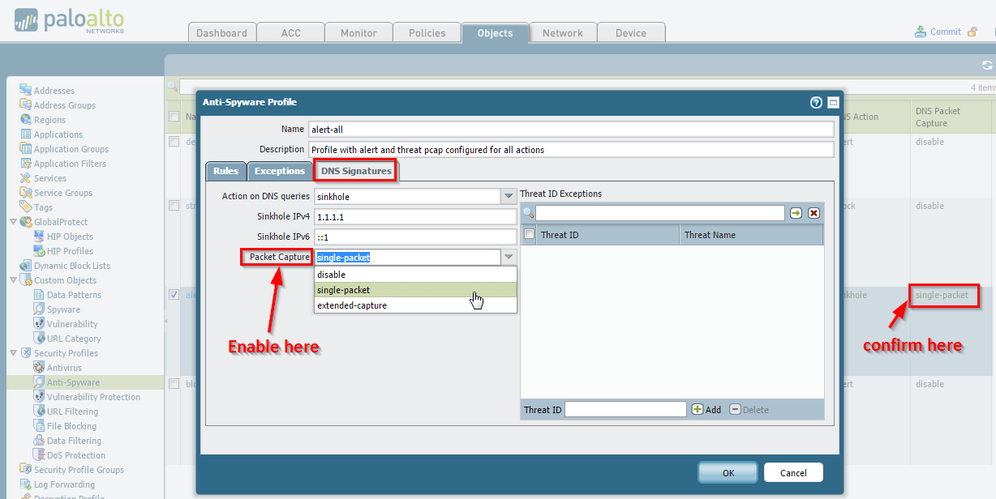Open the Monitor tab

(358, 33)
